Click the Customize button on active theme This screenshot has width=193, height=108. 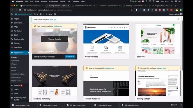(70, 57)
